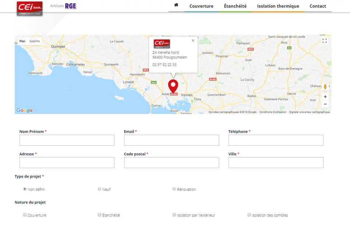Click the red location marker pin
This screenshot has width=350, height=249.
click(x=173, y=86)
